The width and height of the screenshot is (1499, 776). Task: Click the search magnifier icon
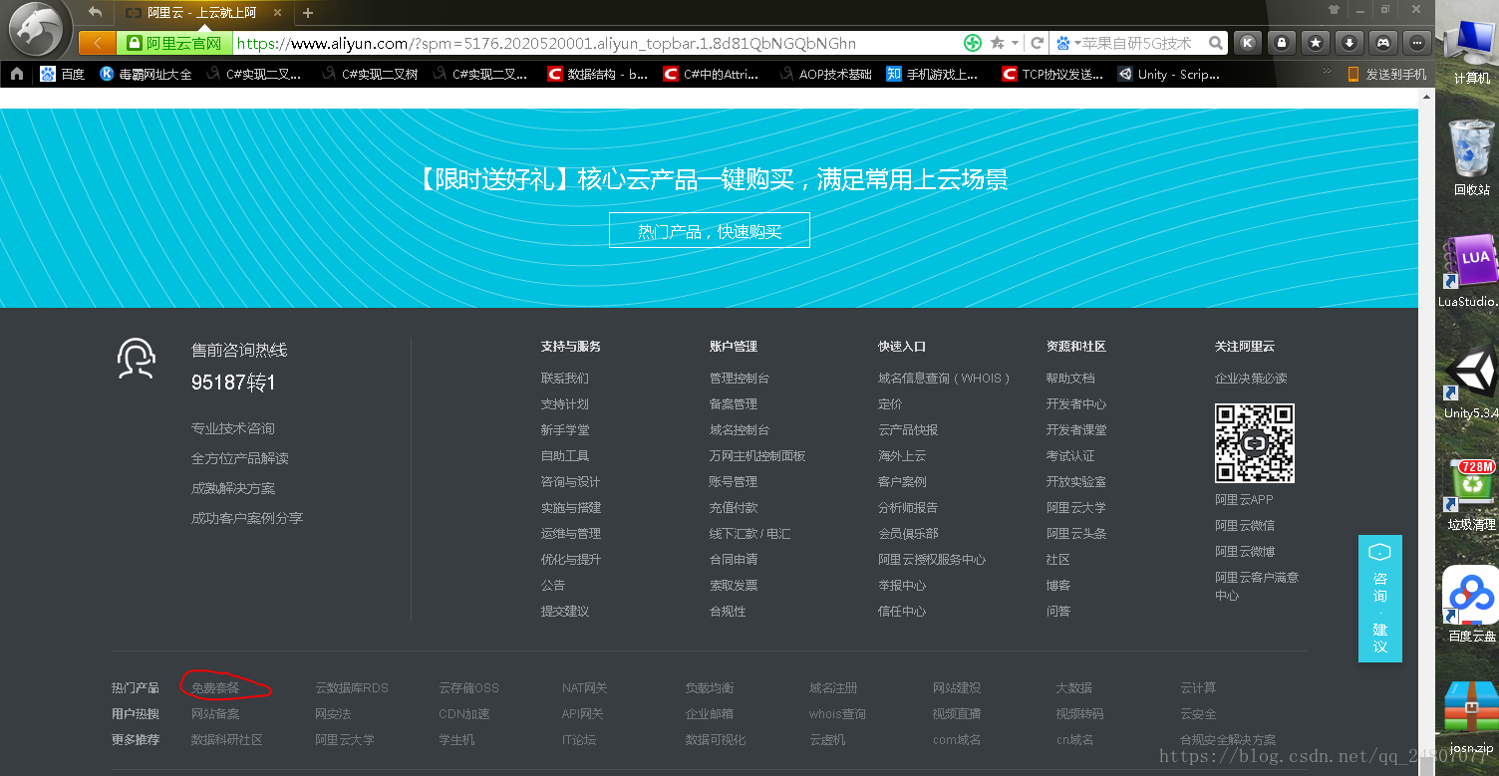1215,43
